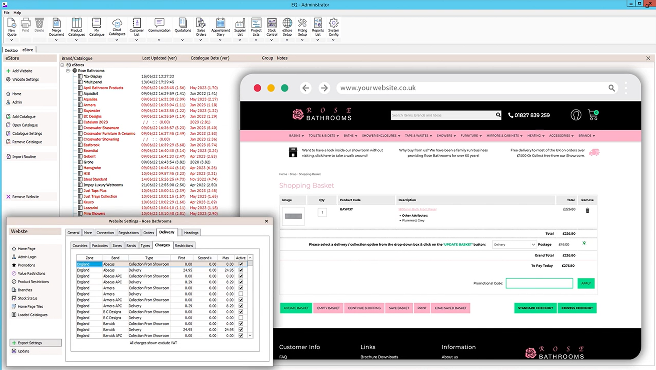
Task: Uncheck Active for Abacus Collection From Showroom
Action: coord(241,264)
